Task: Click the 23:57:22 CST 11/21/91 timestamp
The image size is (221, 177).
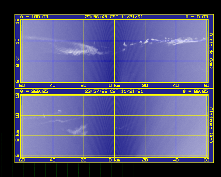Action: pyautogui.click(x=114, y=92)
